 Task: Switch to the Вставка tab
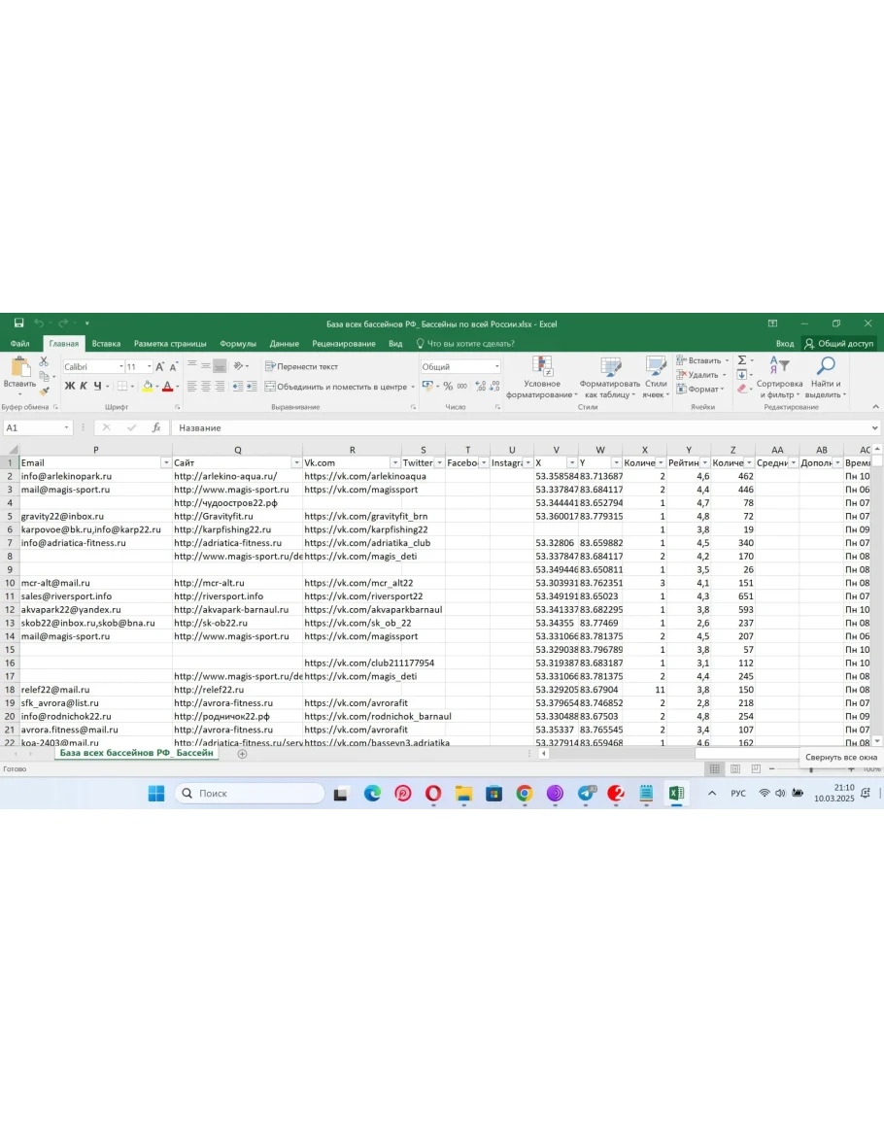click(106, 344)
